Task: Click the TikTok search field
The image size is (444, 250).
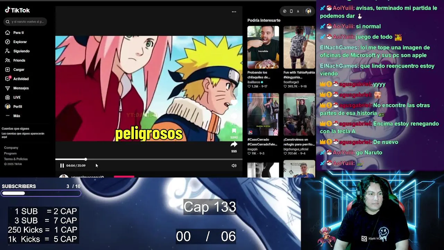Action: point(25,22)
